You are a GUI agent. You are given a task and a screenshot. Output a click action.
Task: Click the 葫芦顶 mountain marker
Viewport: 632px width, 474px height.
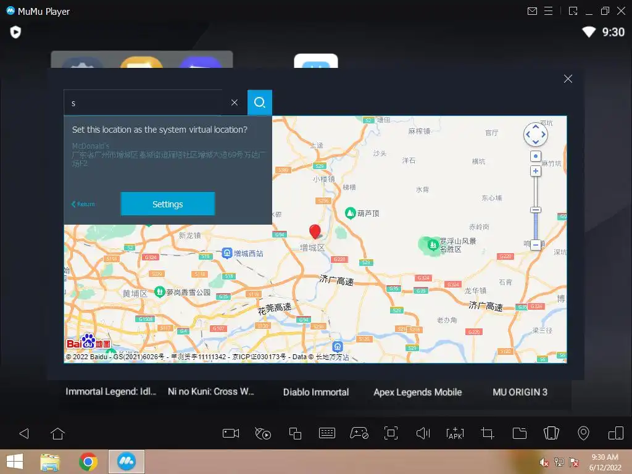[x=351, y=213]
